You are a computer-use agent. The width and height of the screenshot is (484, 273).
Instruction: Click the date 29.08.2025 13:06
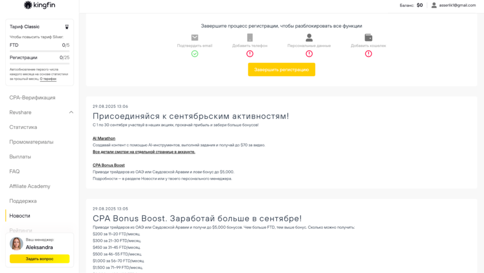click(110, 106)
